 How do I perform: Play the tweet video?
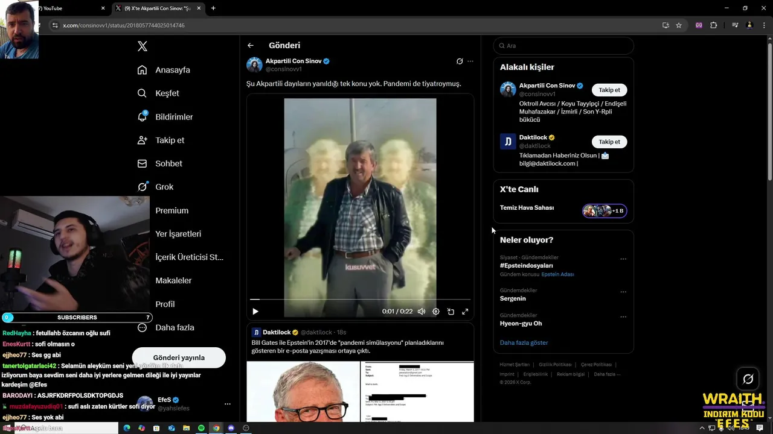(x=255, y=312)
